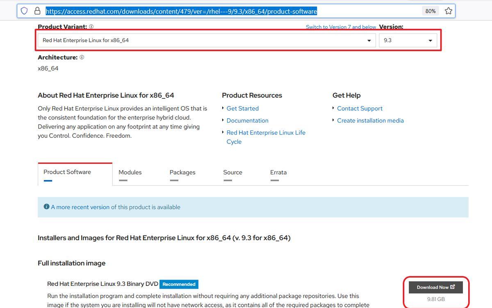Follow the Switch to Version 7 and below link

pos(341,27)
